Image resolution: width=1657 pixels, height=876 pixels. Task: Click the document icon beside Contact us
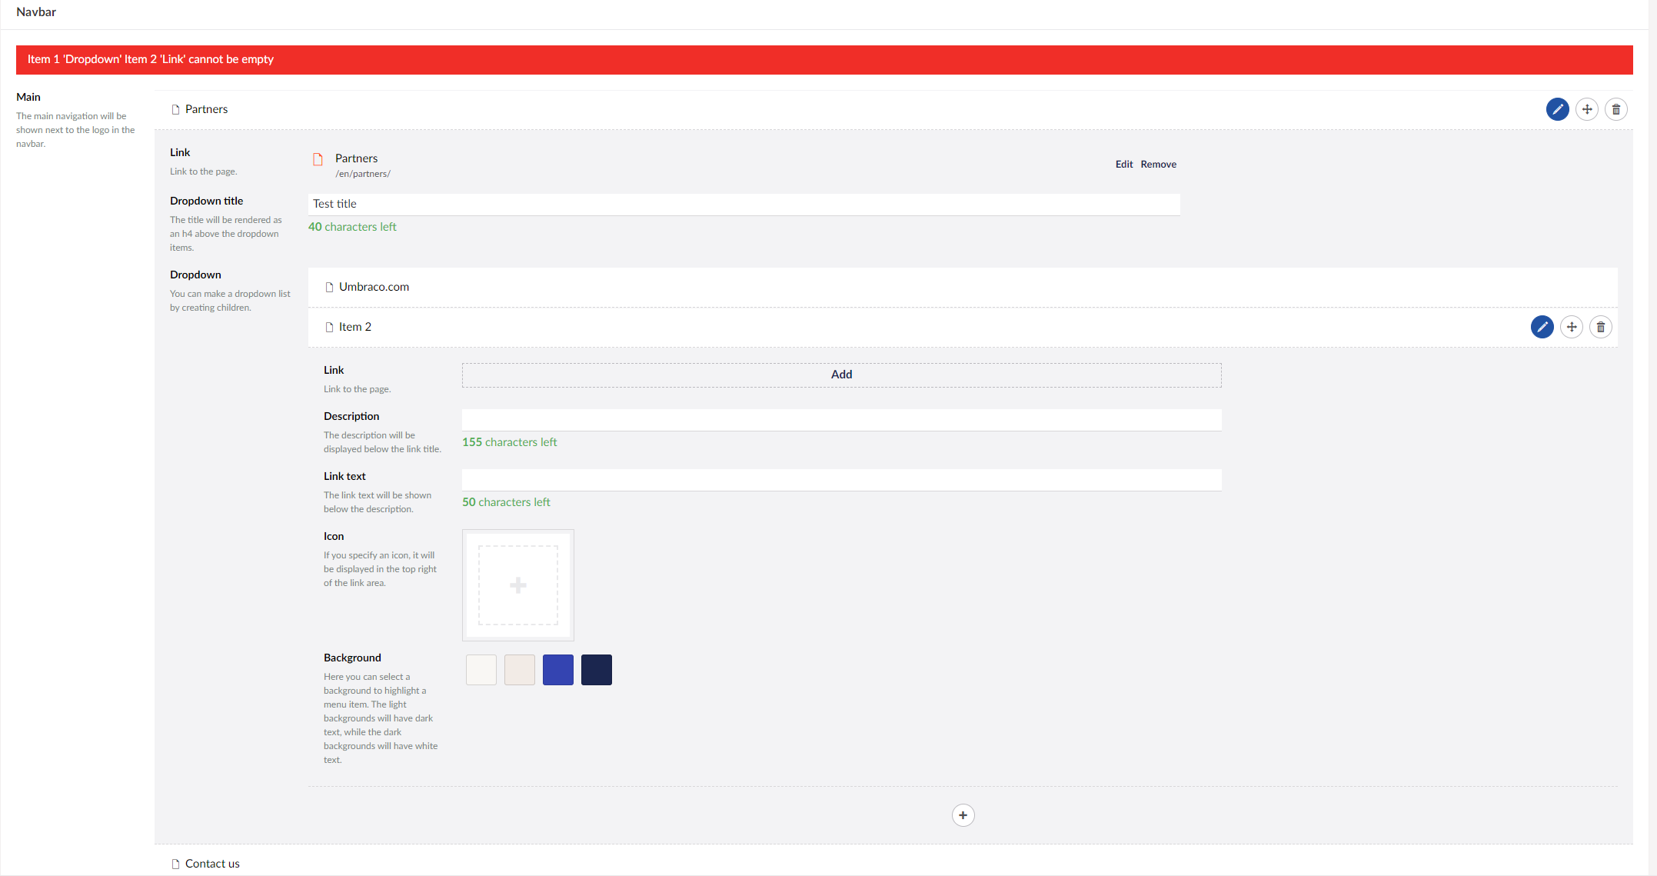point(175,864)
